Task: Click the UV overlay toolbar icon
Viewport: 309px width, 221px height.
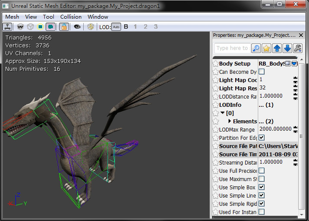Action: (20, 26)
